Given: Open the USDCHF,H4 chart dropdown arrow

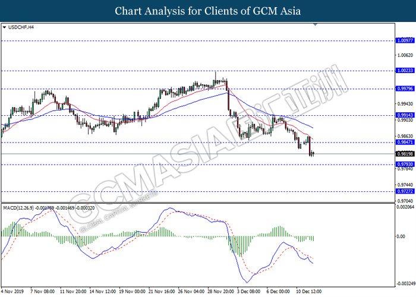Looking at the screenshot, I should (x=4, y=27).
